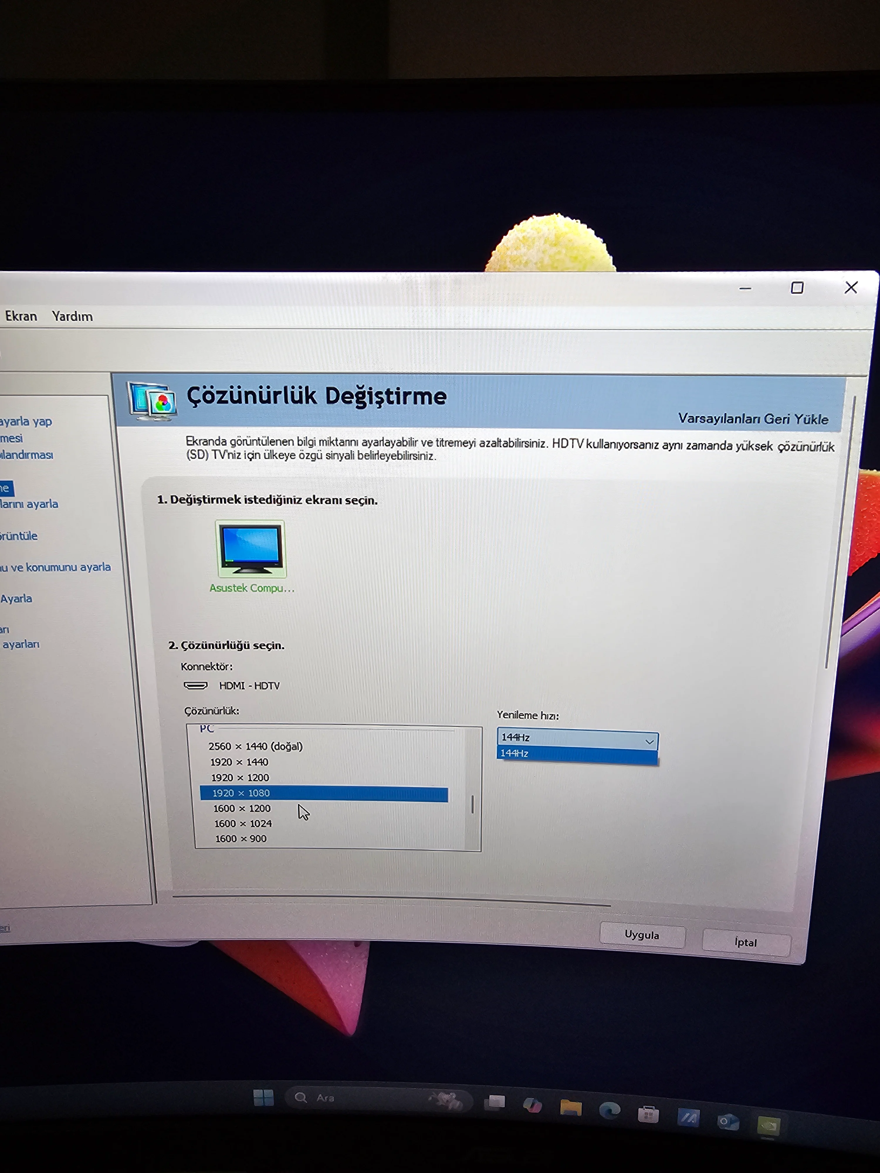Launch Microsoft Edge from the taskbar
The image size is (880, 1173).
610,1110
